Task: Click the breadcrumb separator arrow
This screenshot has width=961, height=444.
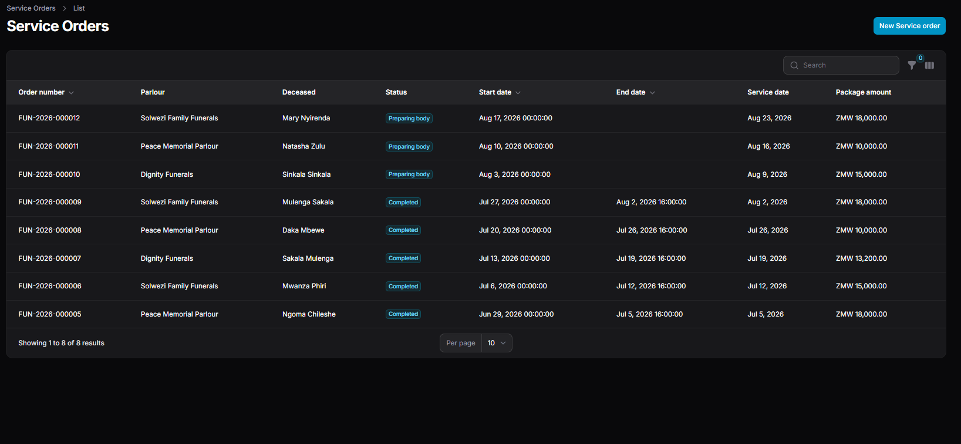Action: [65, 8]
